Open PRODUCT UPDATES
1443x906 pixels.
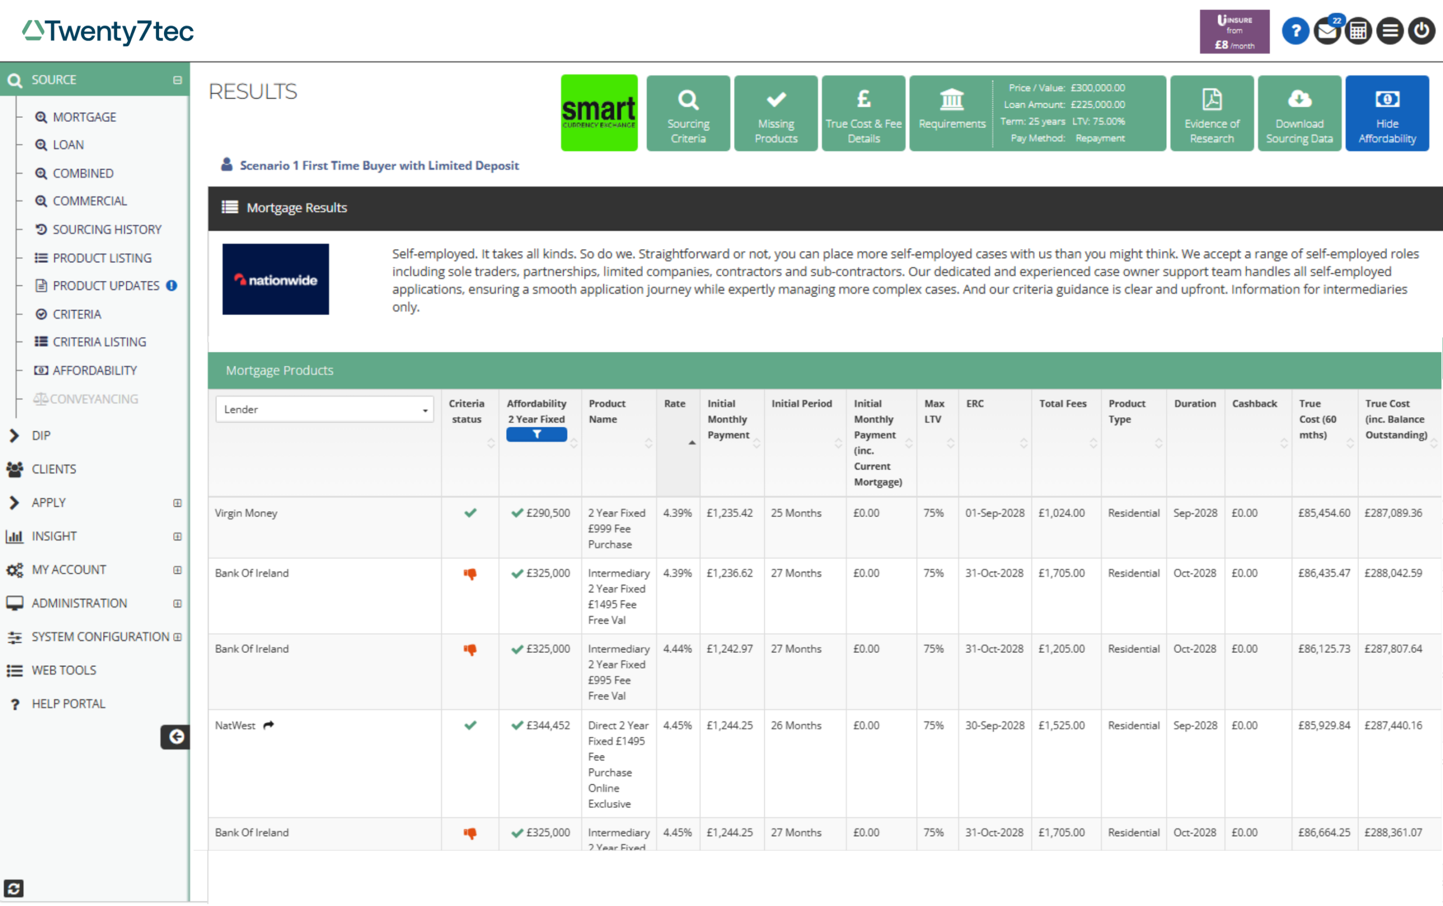(97, 286)
